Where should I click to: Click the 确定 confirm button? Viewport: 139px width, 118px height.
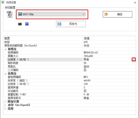(118, 14)
